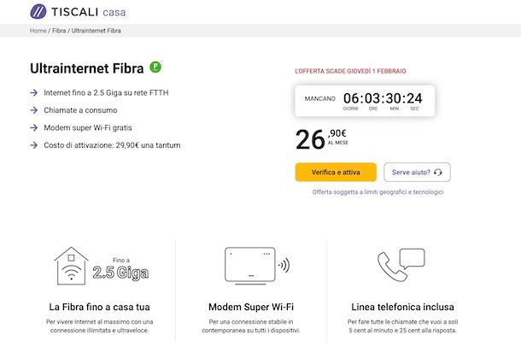Click the house with Wi-Fi icon
This screenshot has height=364, width=521.
coord(72,266)
